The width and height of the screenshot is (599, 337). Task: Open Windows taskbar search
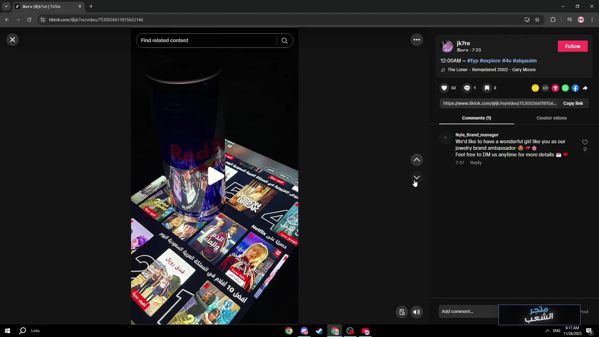(x=22, y=331)
